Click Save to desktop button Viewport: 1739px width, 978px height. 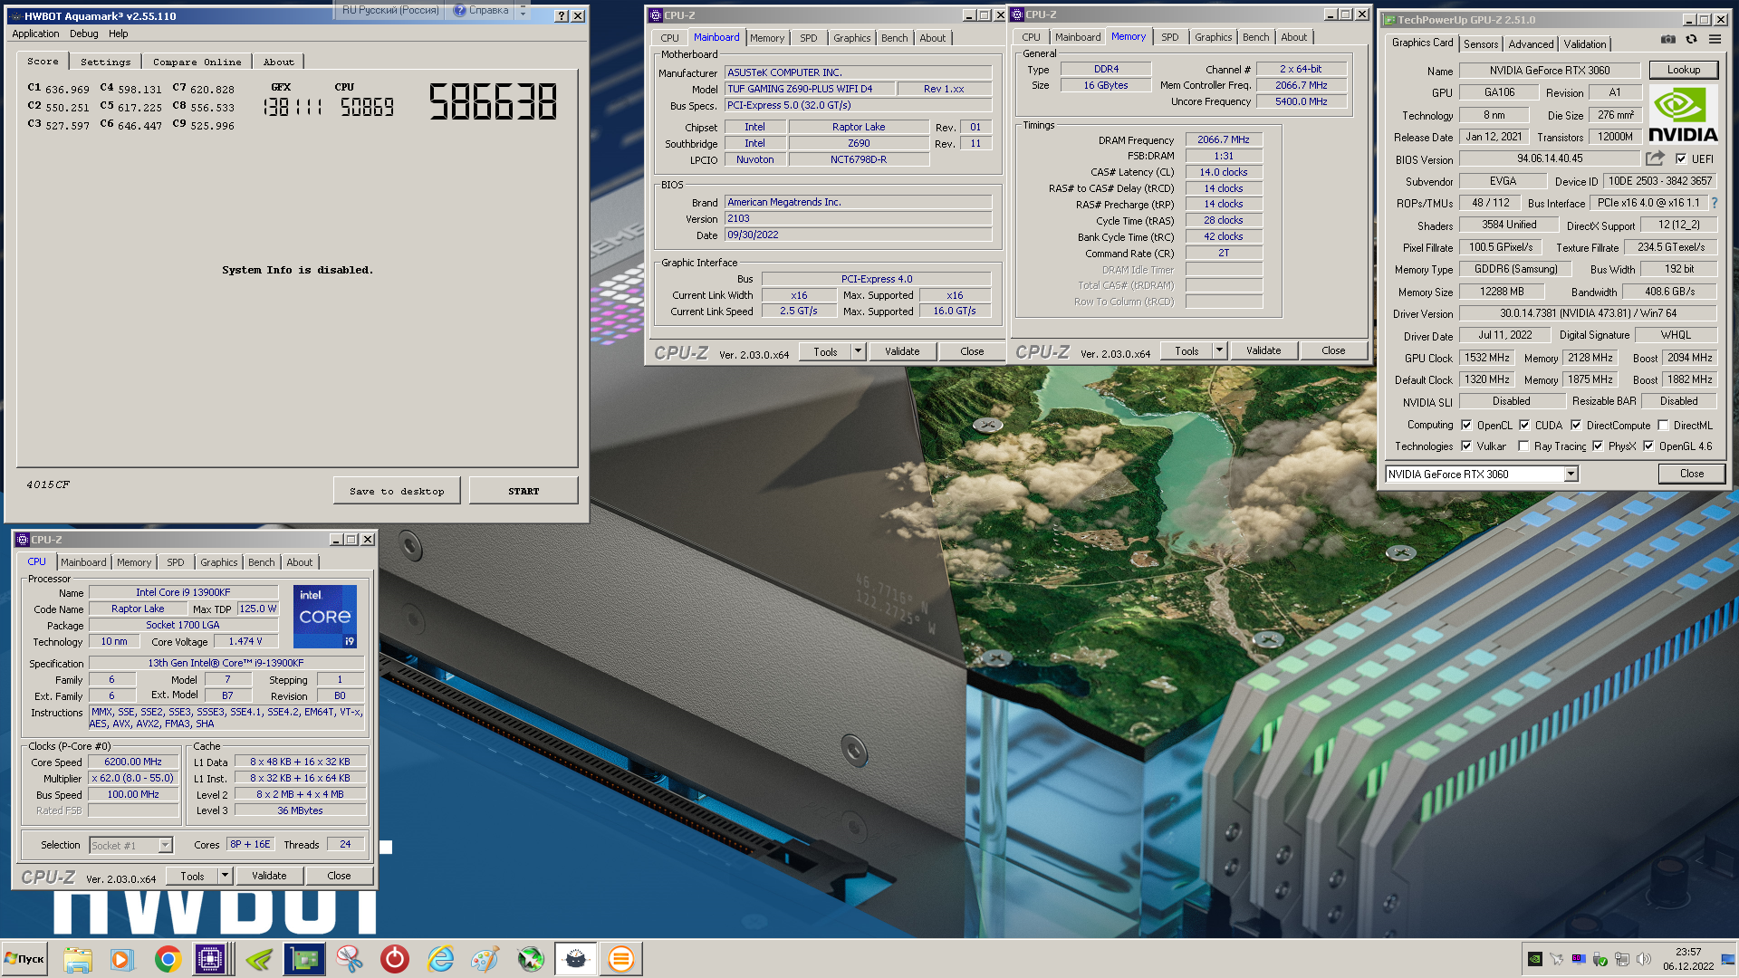397,491
